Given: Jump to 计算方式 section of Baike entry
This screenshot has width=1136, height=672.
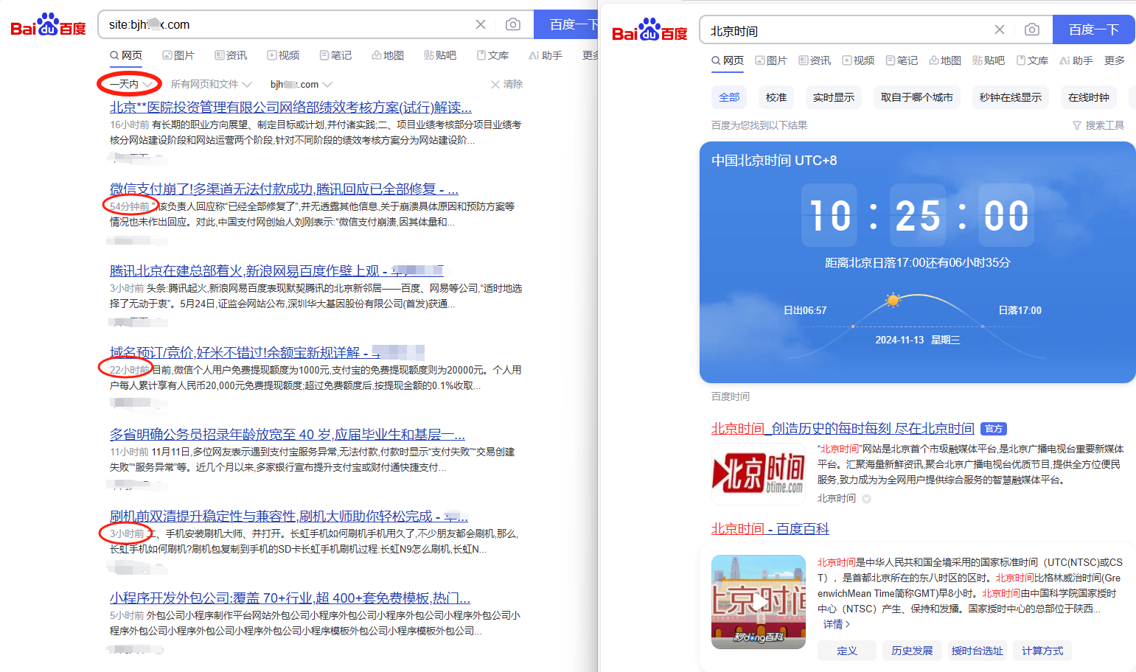Looking at the screenshot, I should coord(1042,651).
